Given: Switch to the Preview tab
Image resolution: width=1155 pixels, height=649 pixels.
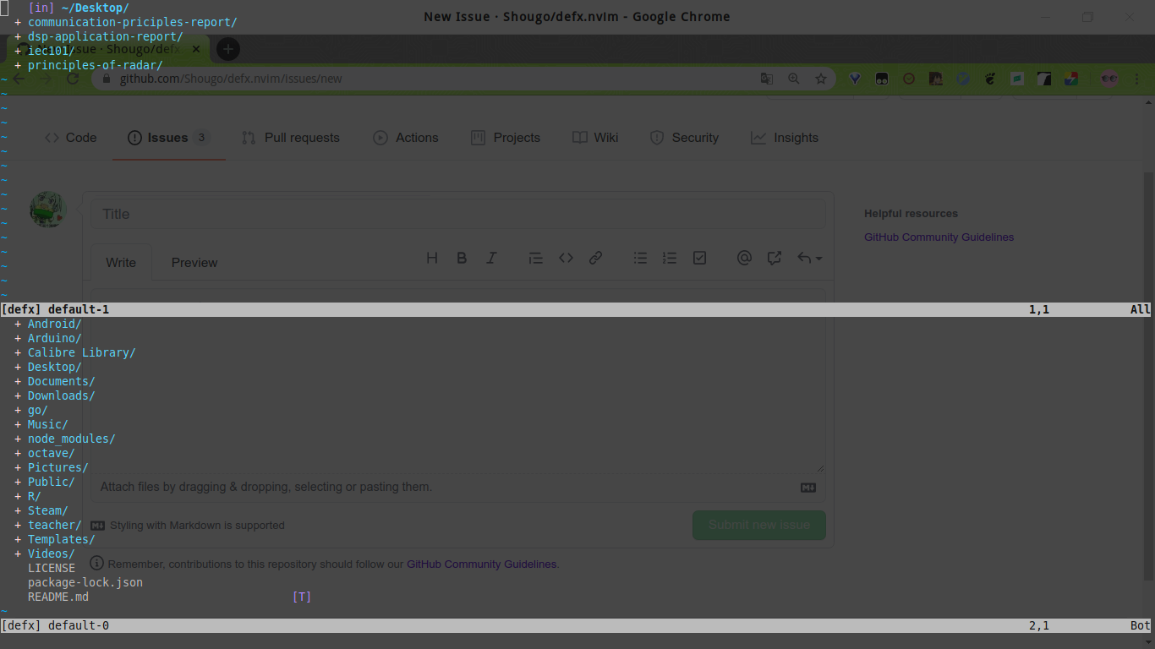Looking at the screenshot, I should [x=194, y=263].
